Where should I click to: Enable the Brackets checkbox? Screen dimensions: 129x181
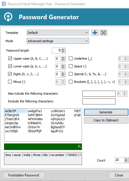71,82
